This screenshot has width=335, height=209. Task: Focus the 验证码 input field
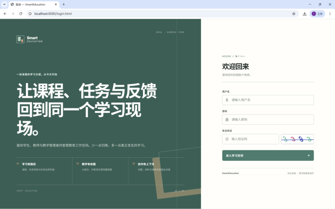point(251,139)
